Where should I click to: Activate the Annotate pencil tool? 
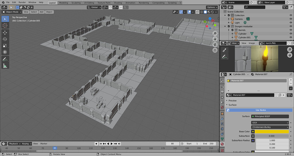coord(5,59)
